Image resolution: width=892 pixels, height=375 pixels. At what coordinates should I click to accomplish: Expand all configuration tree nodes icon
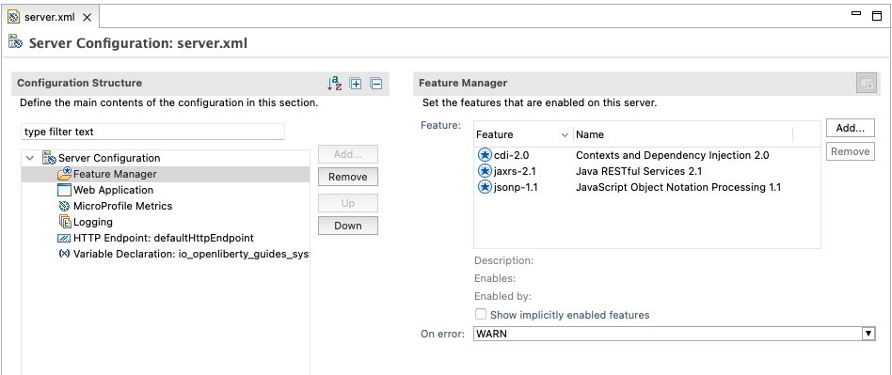click(x=356, y=84)
